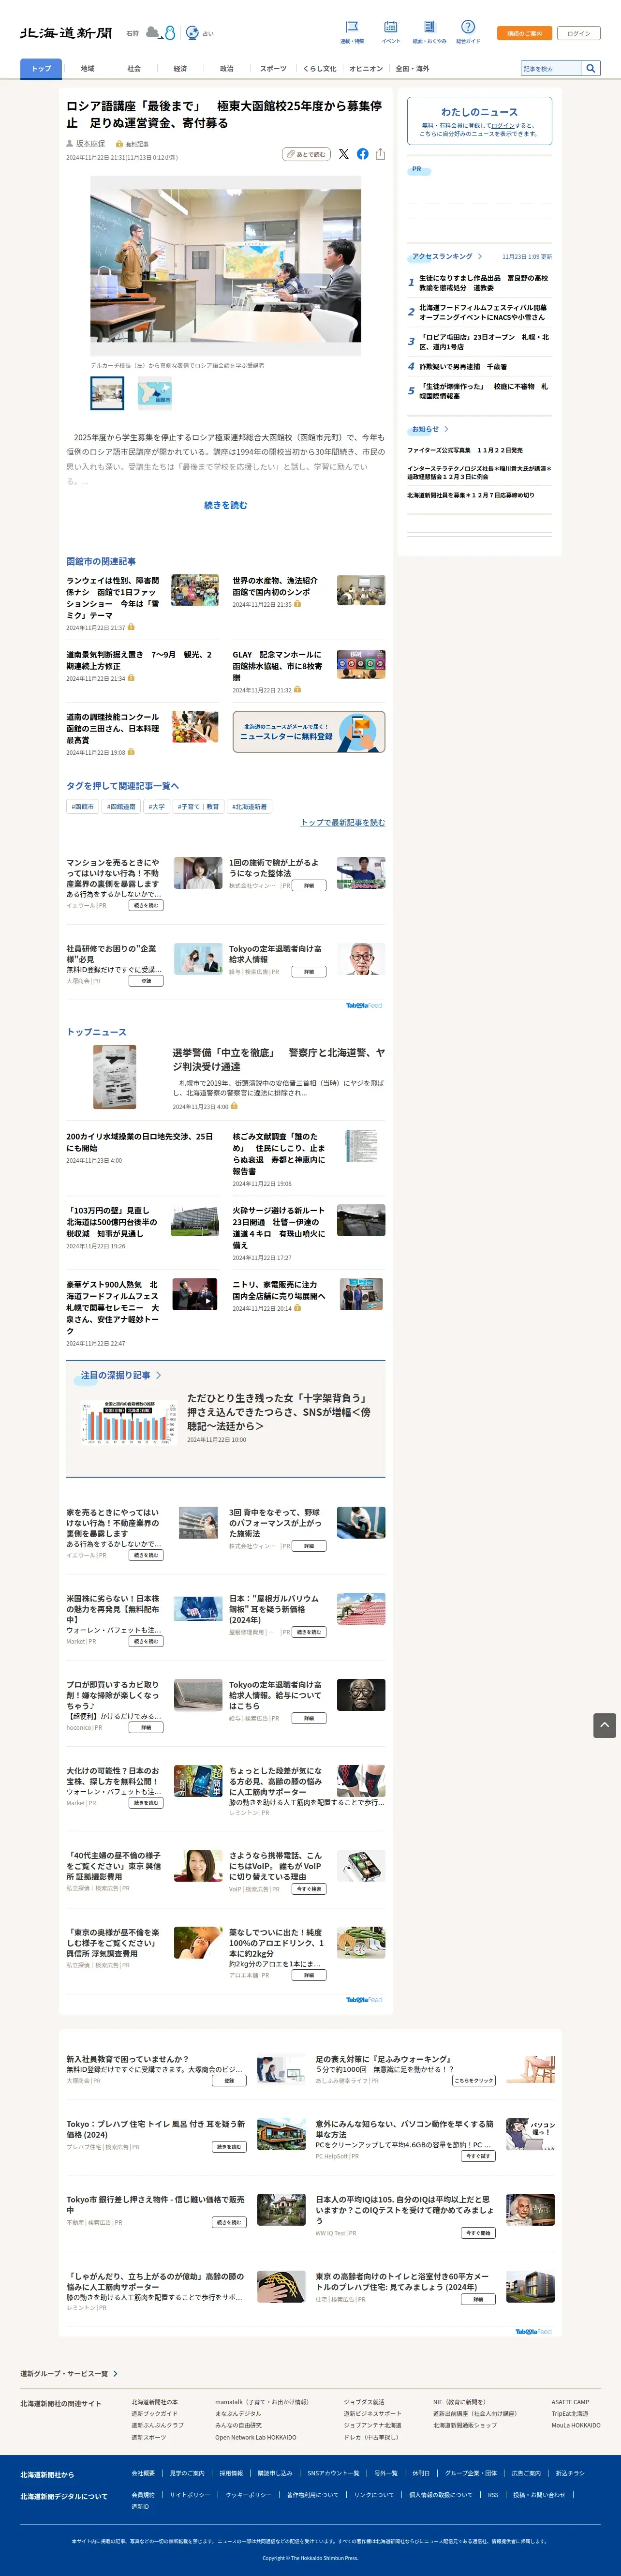Open the 占い fortune icon

(192, 33)
